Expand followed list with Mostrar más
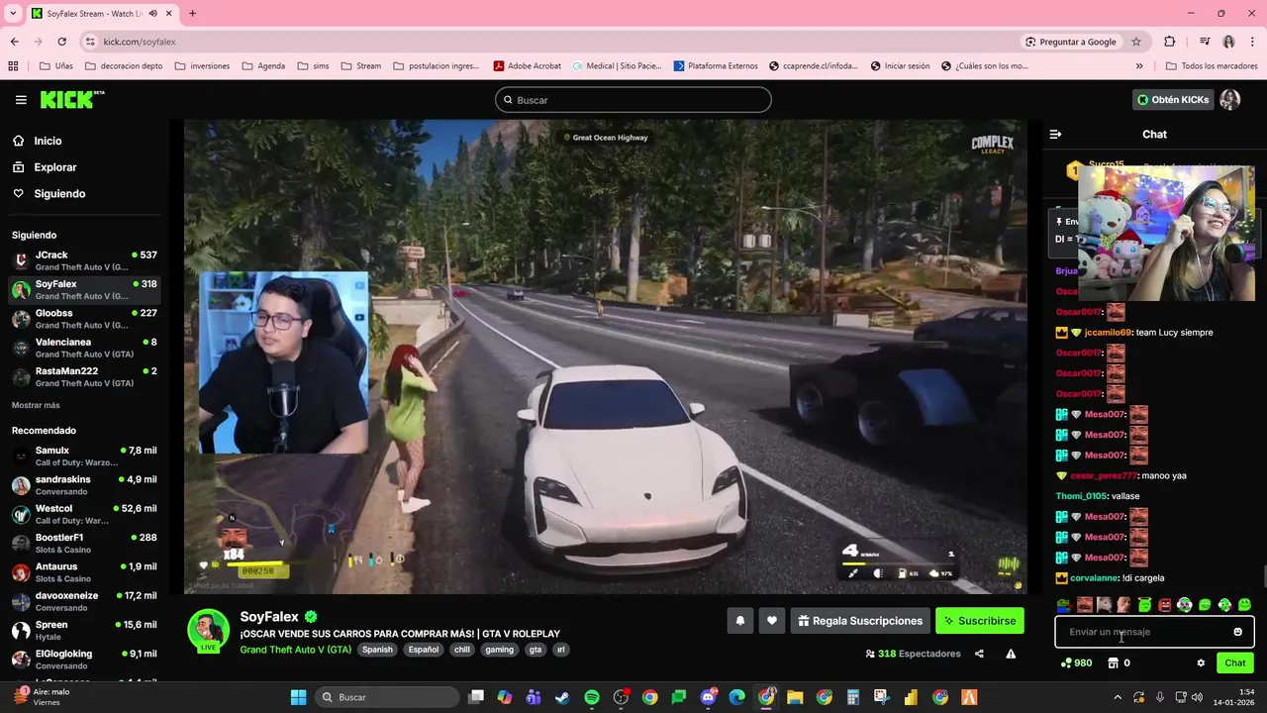Image resolution: width=1267 pixels, height=713 pixels. pos(36,405)
